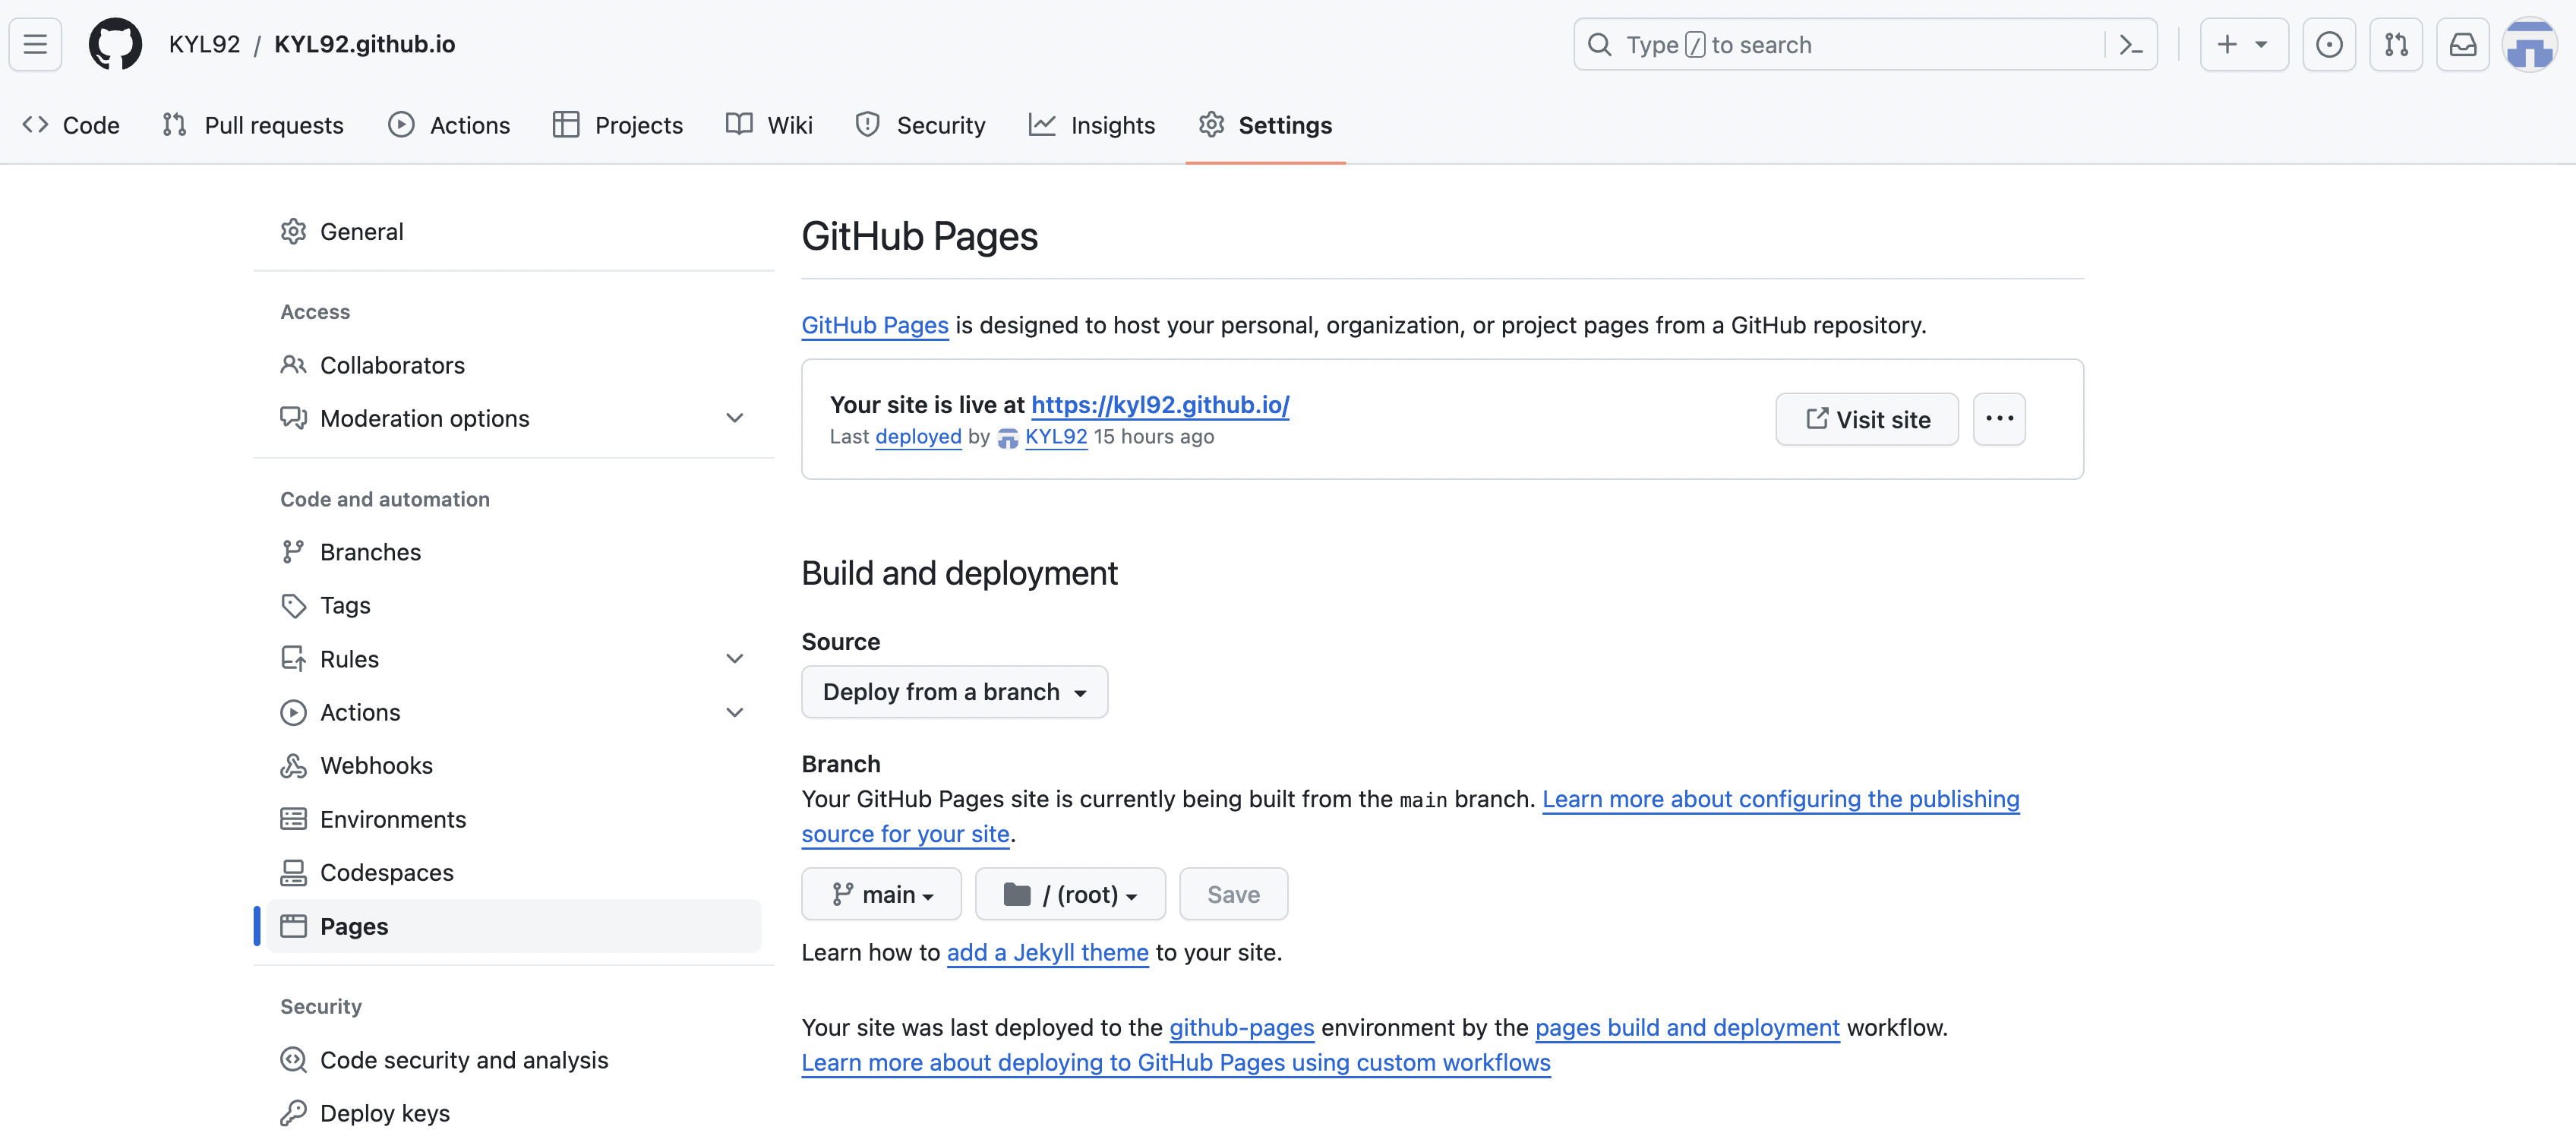Image resolution: width=2576 pixels, height=1136 pixels.
Task: Open Webhooks settings in sidebar
Action: point(514,765)
